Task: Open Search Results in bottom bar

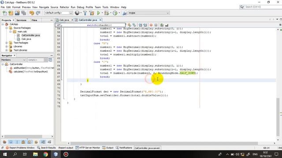Action: coord(46,148)
